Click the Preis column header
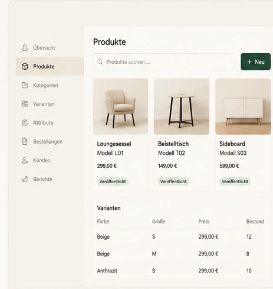 point(203,222)
